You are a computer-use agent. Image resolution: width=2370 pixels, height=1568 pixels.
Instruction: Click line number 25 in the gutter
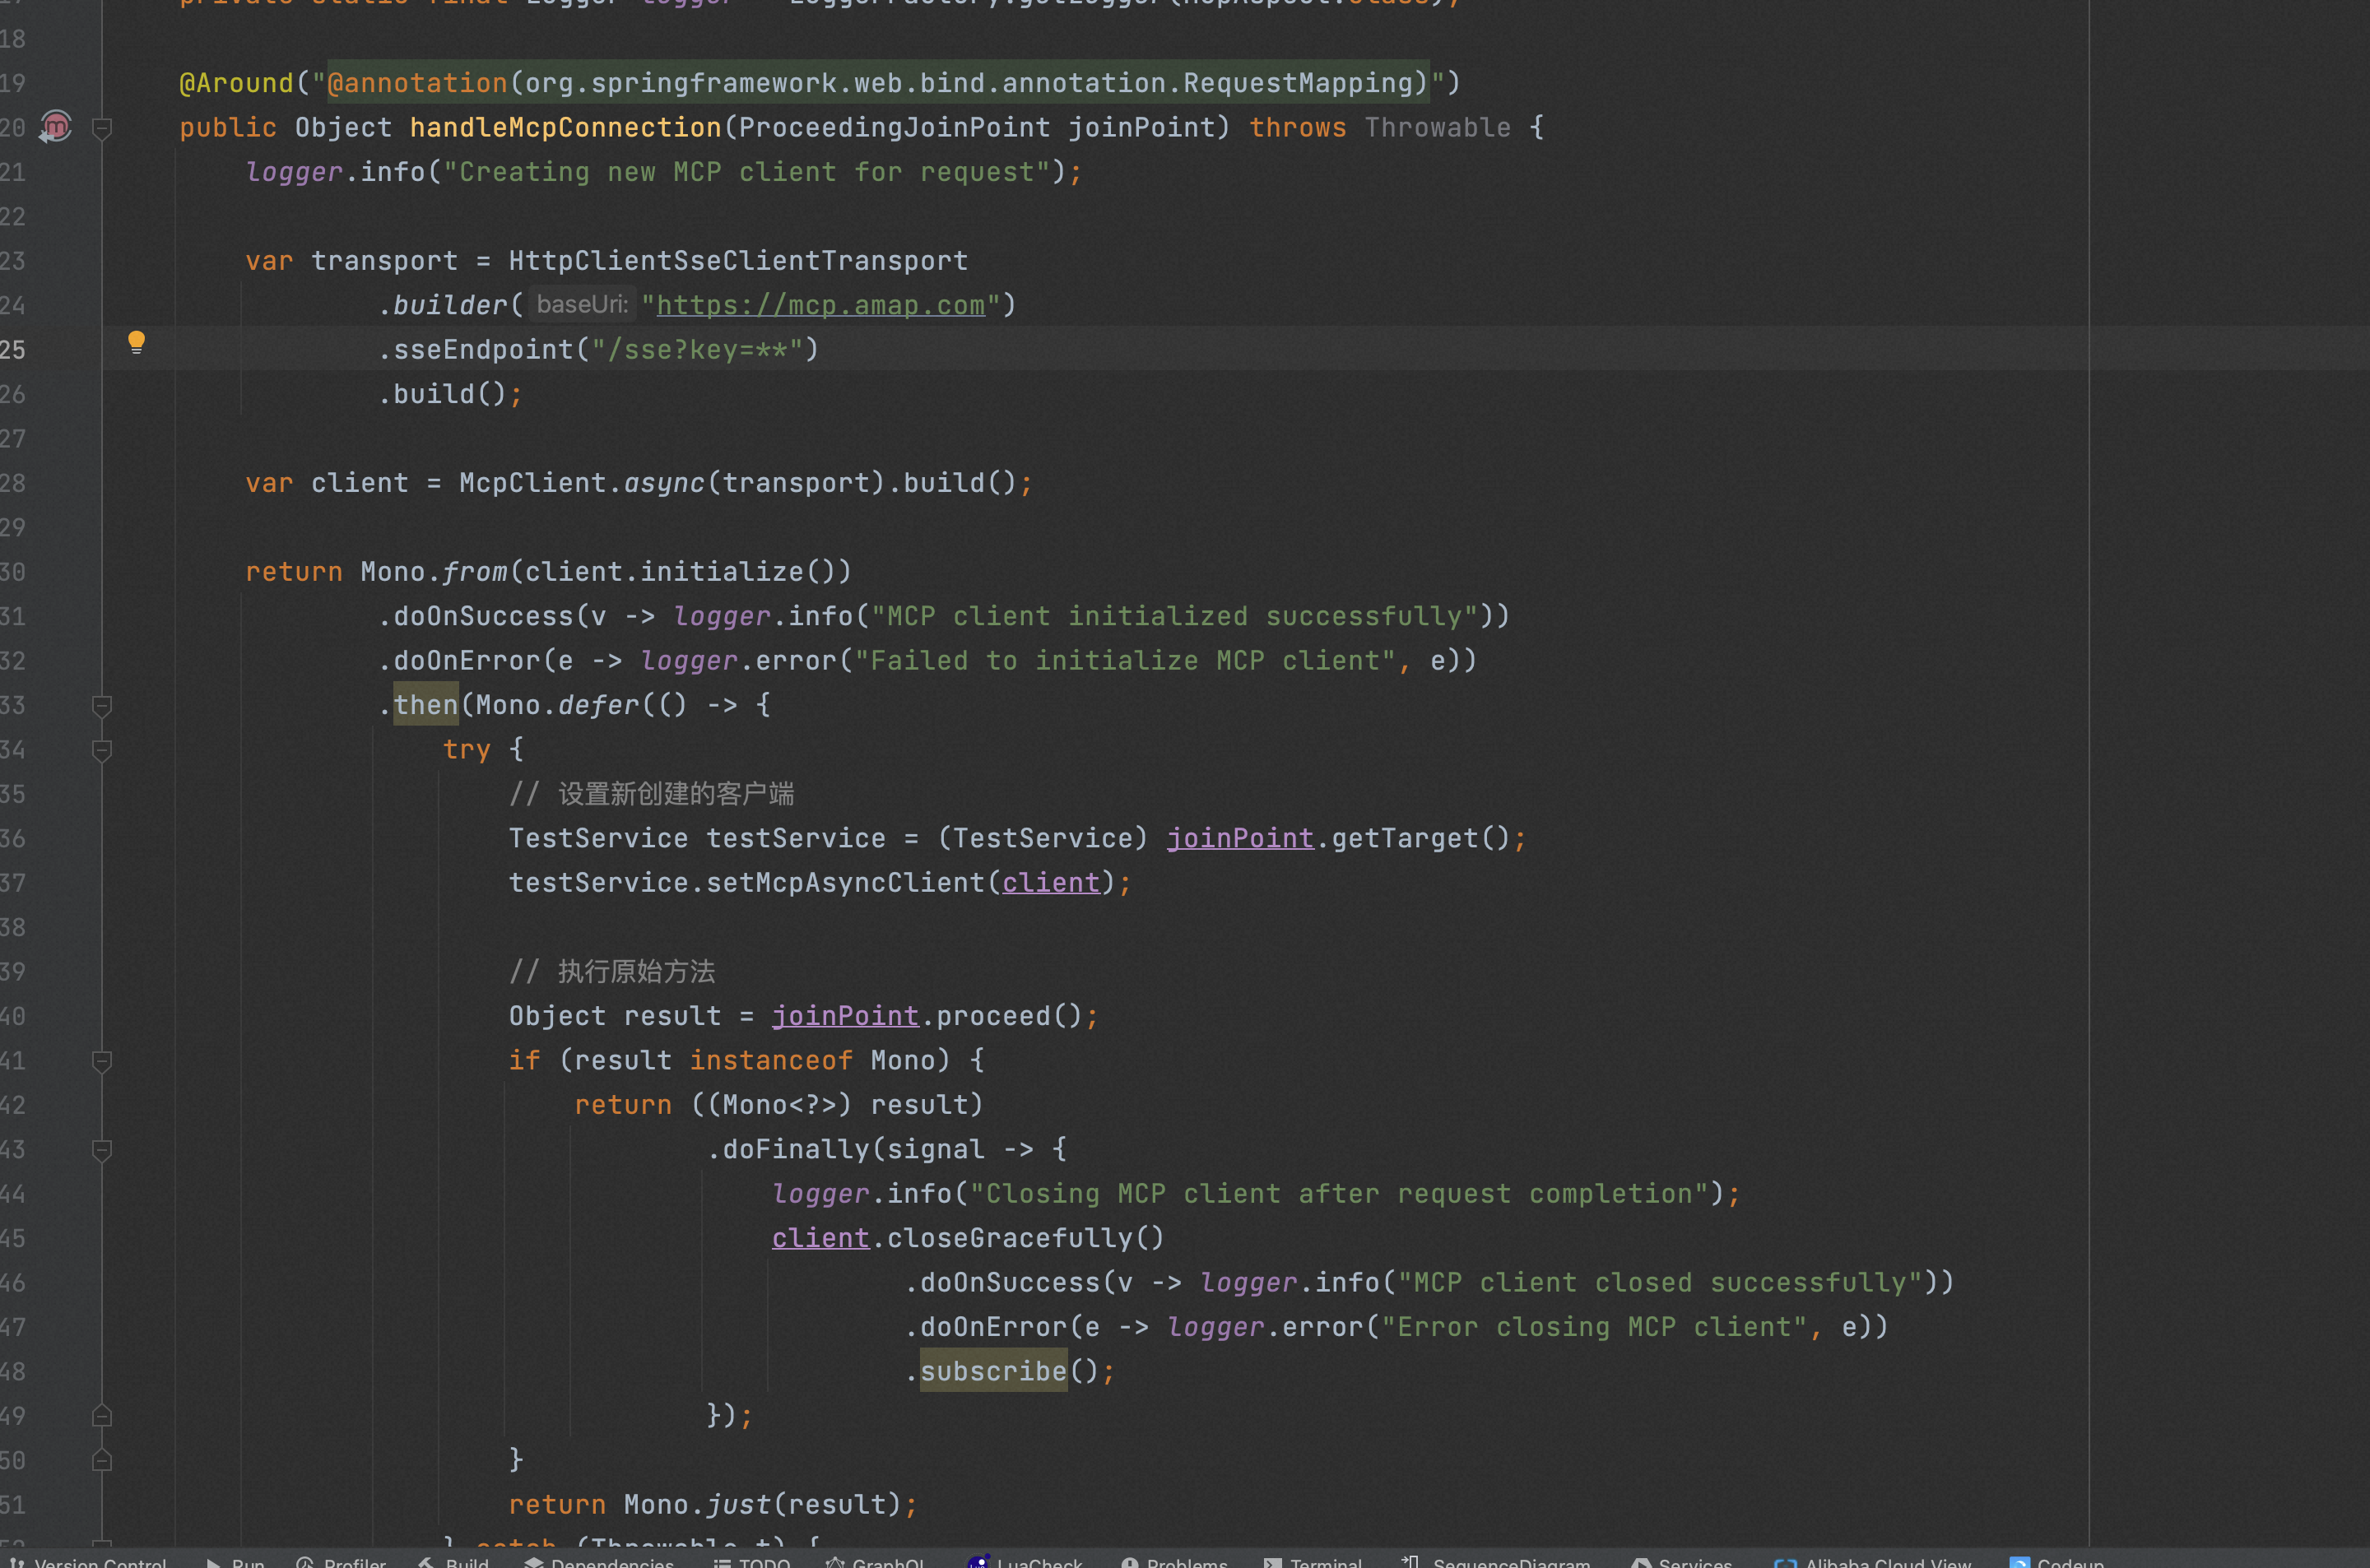click(x=12, y=350)
